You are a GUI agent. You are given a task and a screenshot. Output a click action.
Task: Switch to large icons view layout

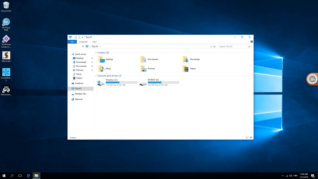(251, 137)
